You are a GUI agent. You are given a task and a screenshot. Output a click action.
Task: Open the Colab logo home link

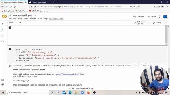tap(4, 16)
